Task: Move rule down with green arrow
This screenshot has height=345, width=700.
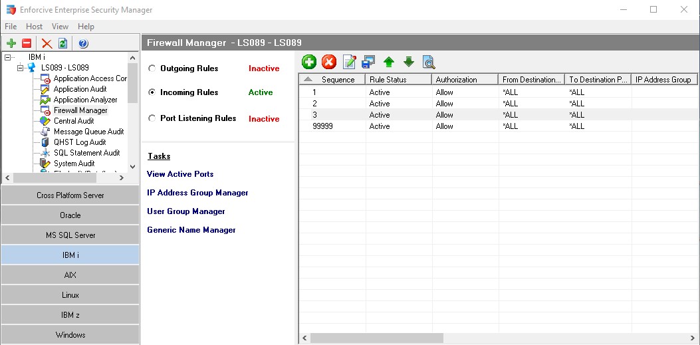Action: tap(409, 62)
